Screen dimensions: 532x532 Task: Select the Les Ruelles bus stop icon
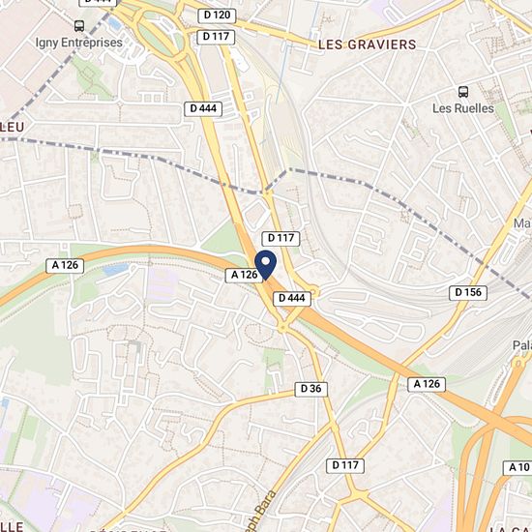(463, 92)
